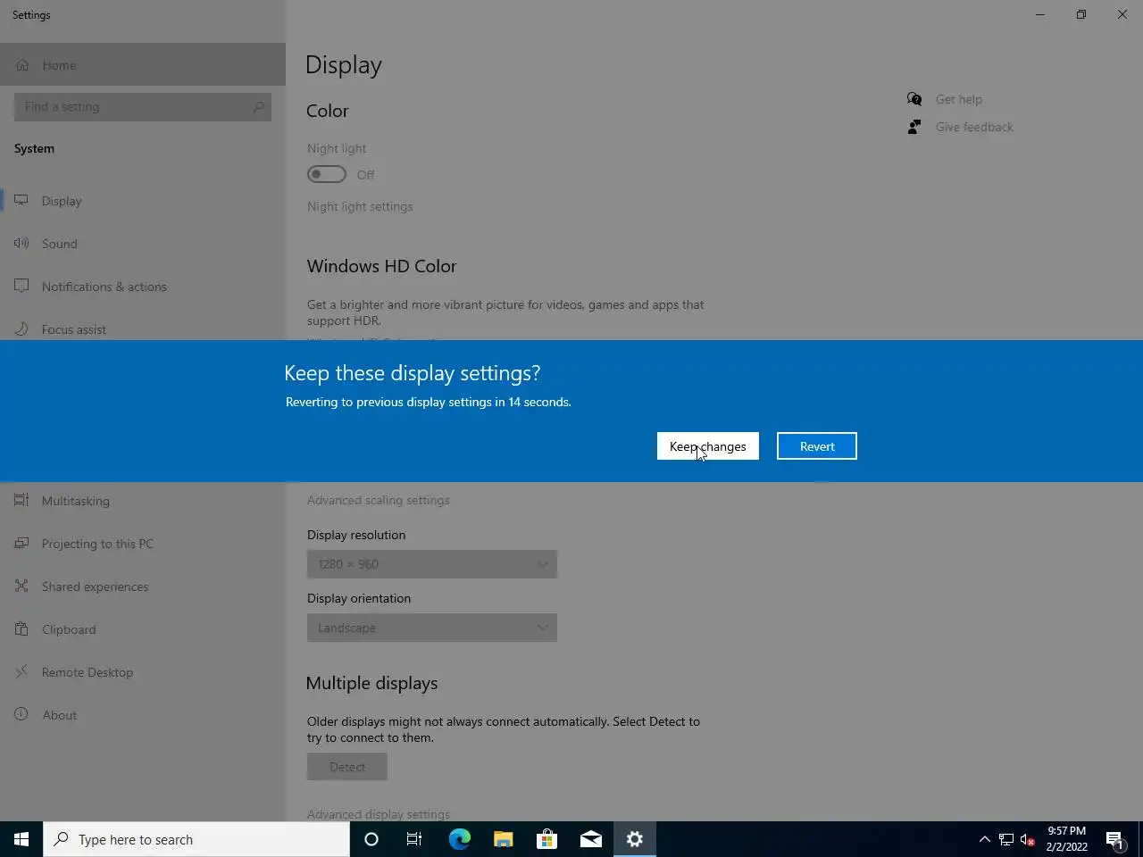Open the Display resolution dropdown
The height and width of the screenshot is (857, 1143).
432,564
